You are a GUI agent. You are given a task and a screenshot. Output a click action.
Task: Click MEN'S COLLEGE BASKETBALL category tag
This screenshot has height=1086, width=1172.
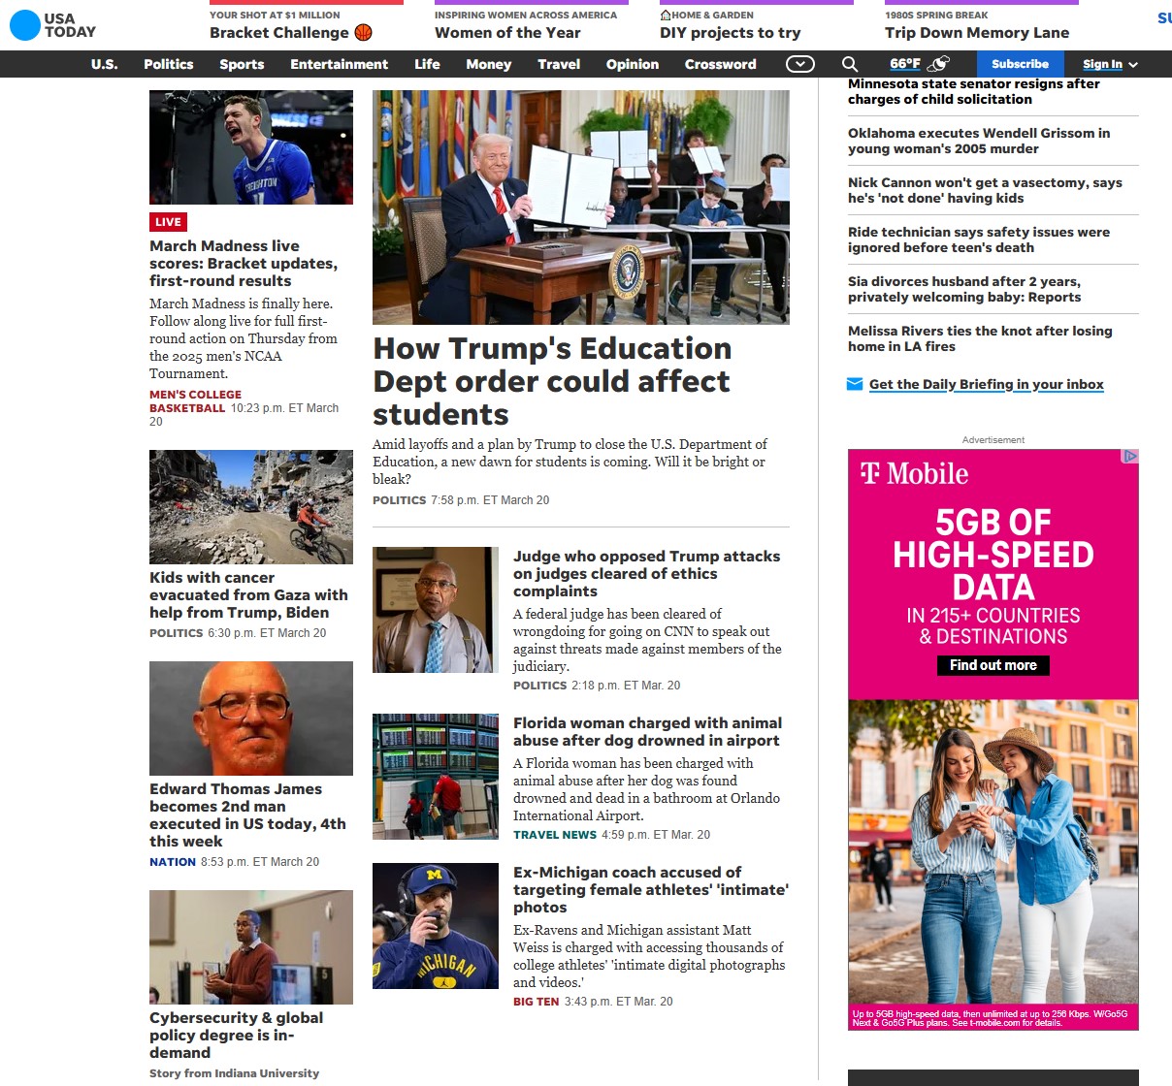195,401
